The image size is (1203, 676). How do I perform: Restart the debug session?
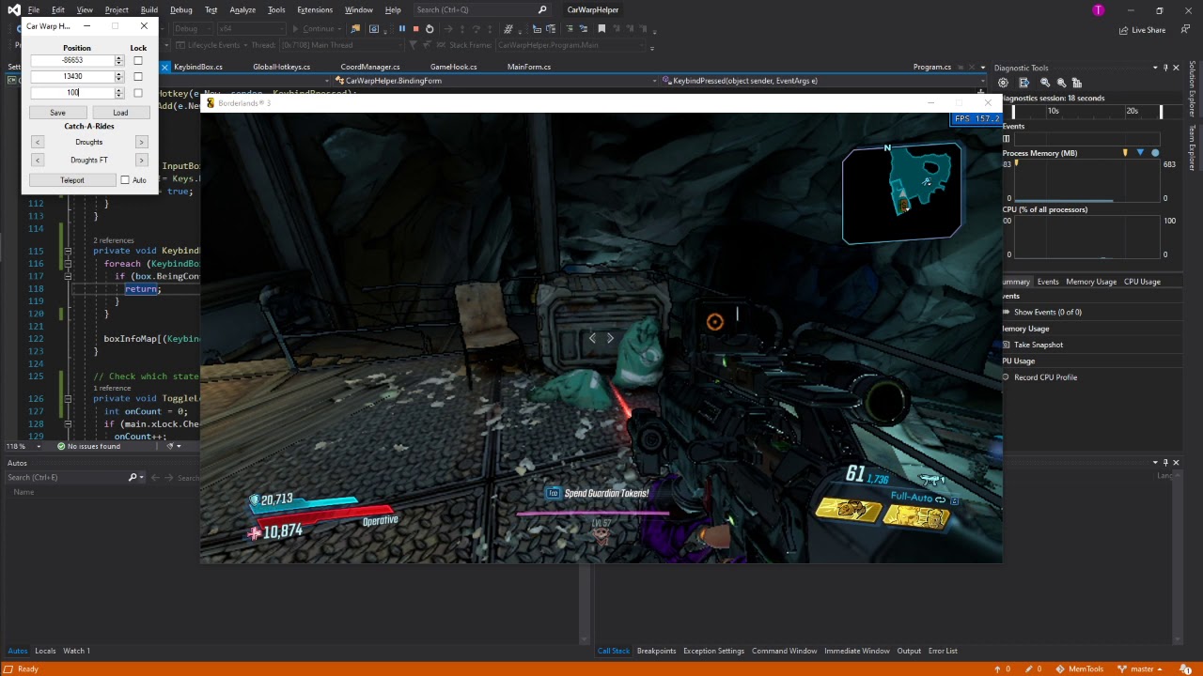[430, 28]
